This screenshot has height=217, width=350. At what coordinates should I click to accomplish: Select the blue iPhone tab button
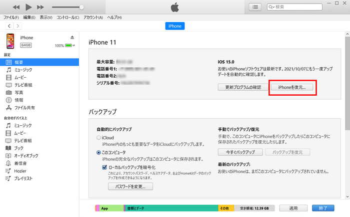[175, 26]
